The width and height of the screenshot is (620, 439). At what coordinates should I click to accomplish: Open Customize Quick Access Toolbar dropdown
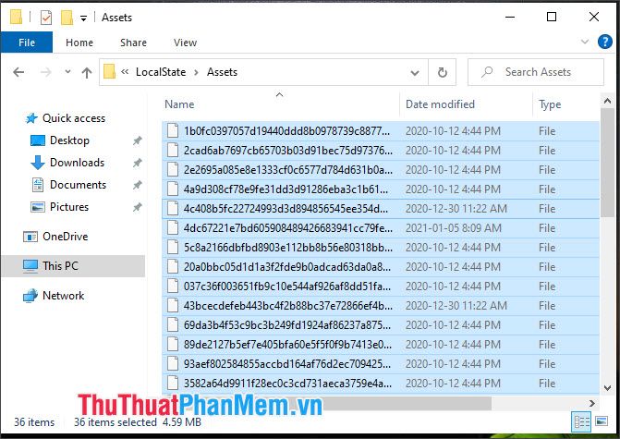pos(83,18)
